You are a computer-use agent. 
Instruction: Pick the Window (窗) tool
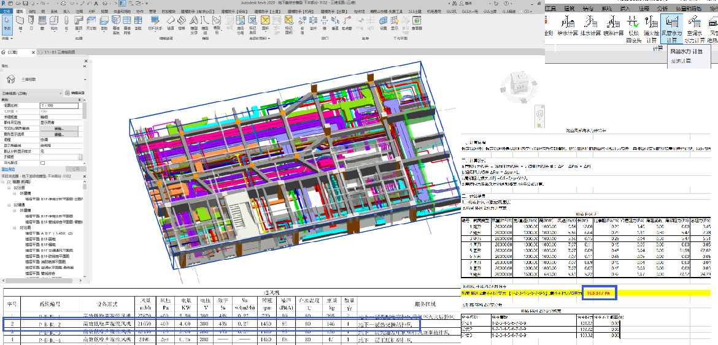(43, 23)
